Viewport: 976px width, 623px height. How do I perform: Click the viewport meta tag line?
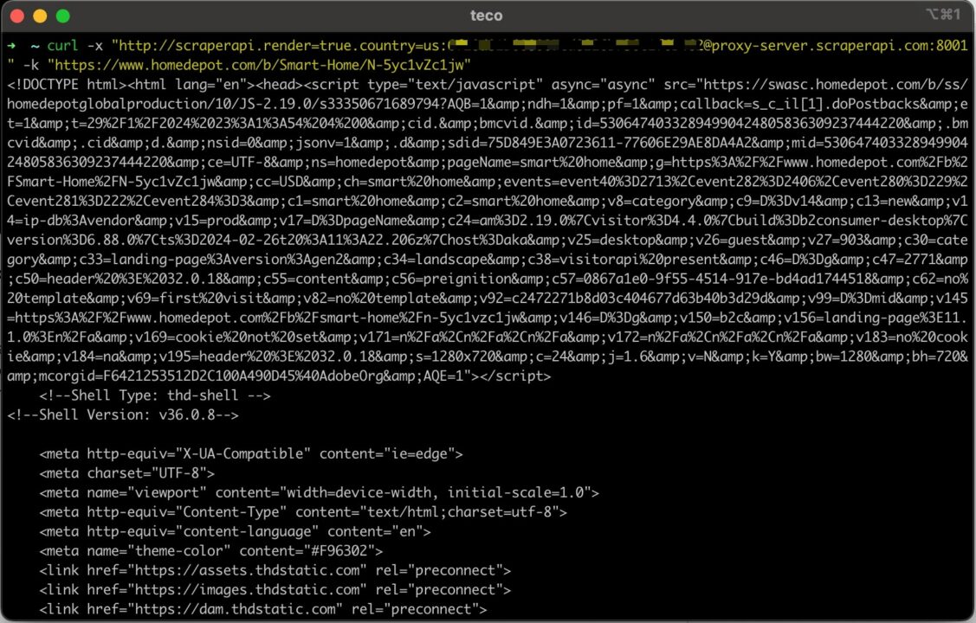tap(320, 491)
